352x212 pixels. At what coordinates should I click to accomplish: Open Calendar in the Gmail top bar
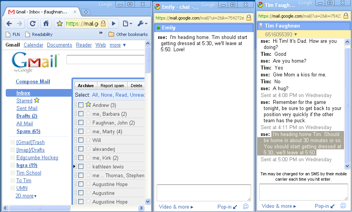[x=34, y=45]
